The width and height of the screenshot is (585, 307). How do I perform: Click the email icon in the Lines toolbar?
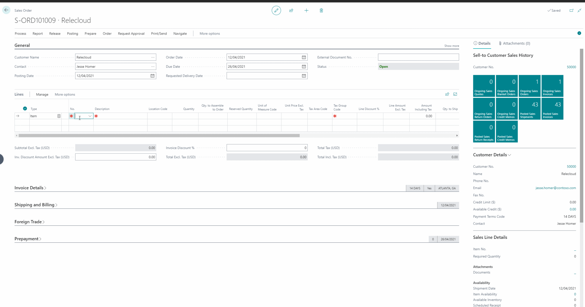tap(455, 94)
